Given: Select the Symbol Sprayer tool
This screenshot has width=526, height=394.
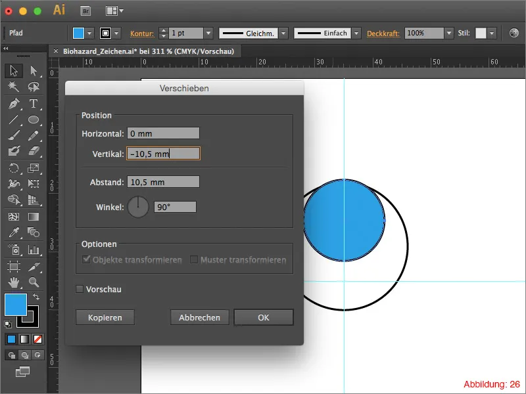Looking at the screenshot, I should click(14, 250).
